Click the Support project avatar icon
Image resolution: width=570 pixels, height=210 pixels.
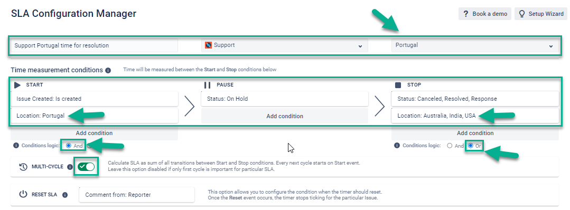(208, 45)
